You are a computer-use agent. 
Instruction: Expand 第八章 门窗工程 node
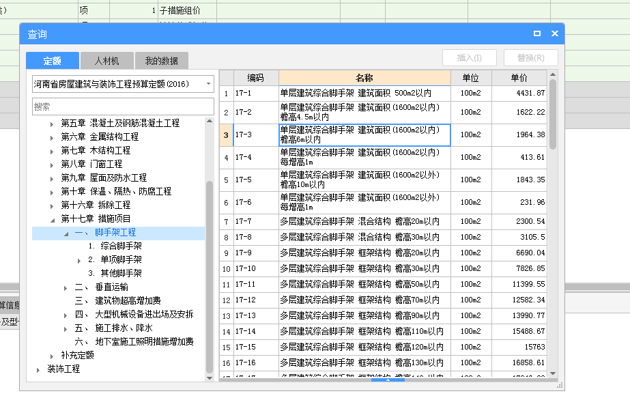pos(52,165)
